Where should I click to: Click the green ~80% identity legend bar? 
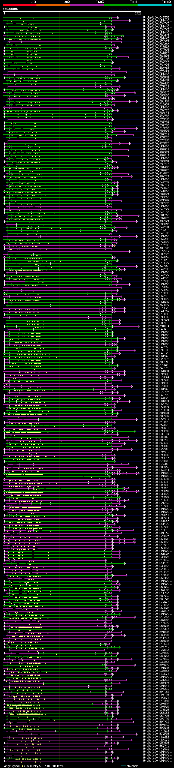point(121,5)
